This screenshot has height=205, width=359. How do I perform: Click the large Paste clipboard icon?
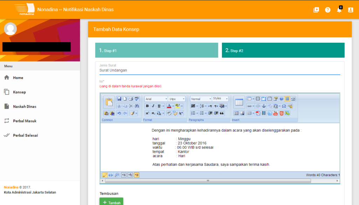pyautogui.click(x=109, y=102)
